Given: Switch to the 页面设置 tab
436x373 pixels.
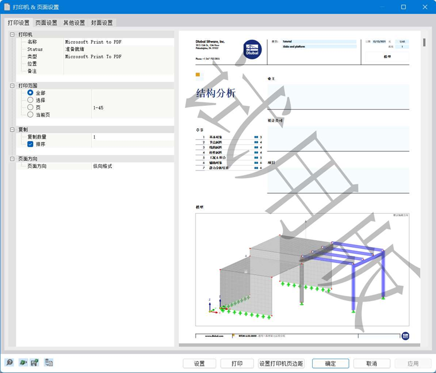Looking at the screenshot, I should click(46, 22).
